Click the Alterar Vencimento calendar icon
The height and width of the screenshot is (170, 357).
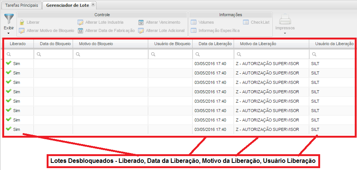[141, 22]
